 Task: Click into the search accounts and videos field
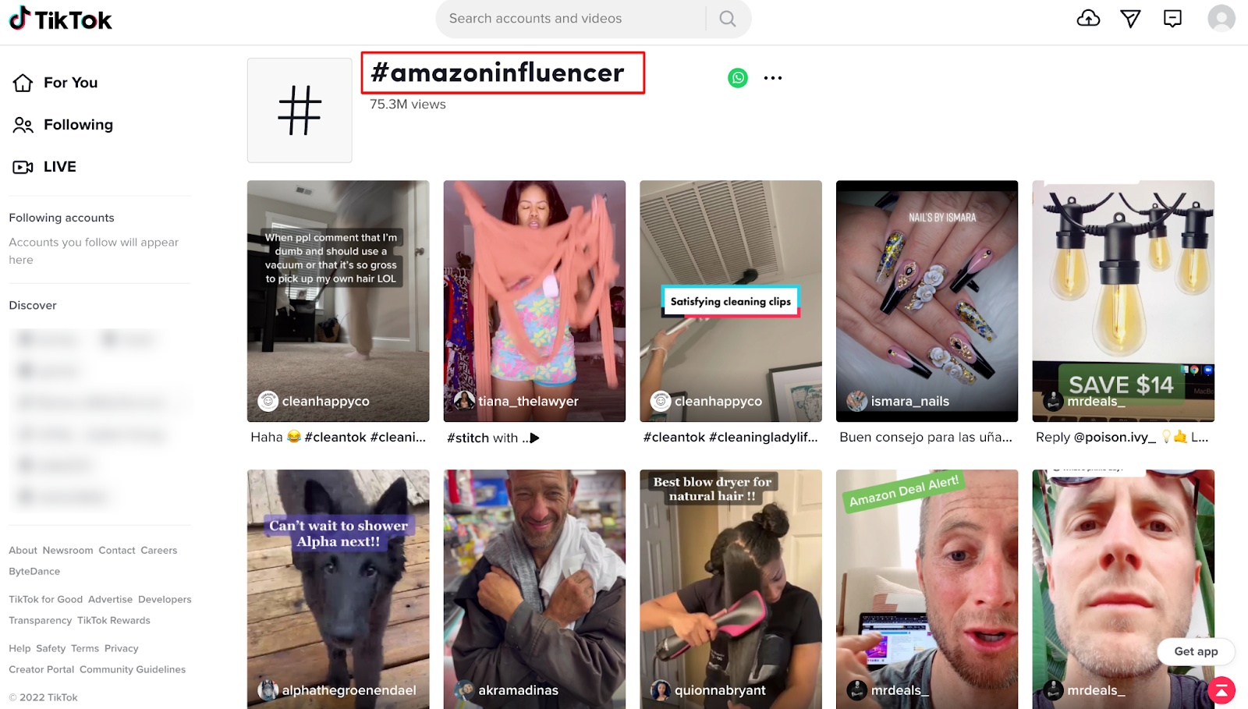(x=573, y=19)
